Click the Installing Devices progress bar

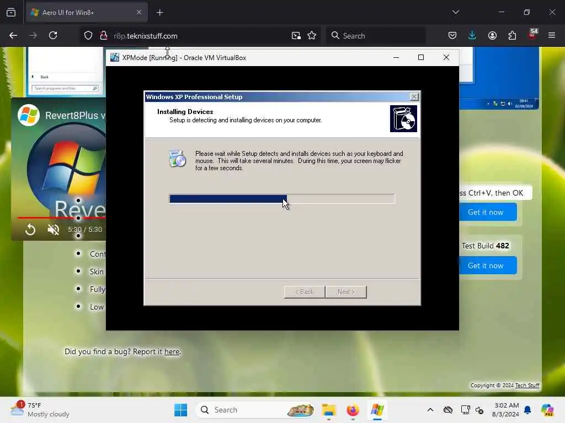point(282,199)
